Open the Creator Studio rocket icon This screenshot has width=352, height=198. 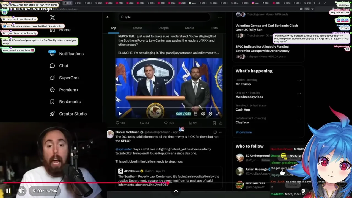[x=52, y=114]
